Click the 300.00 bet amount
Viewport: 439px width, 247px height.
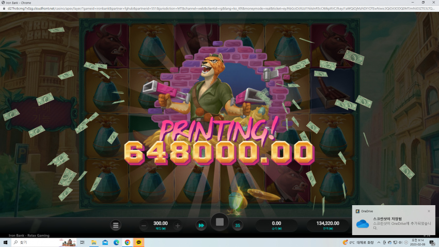pos(161,223)
